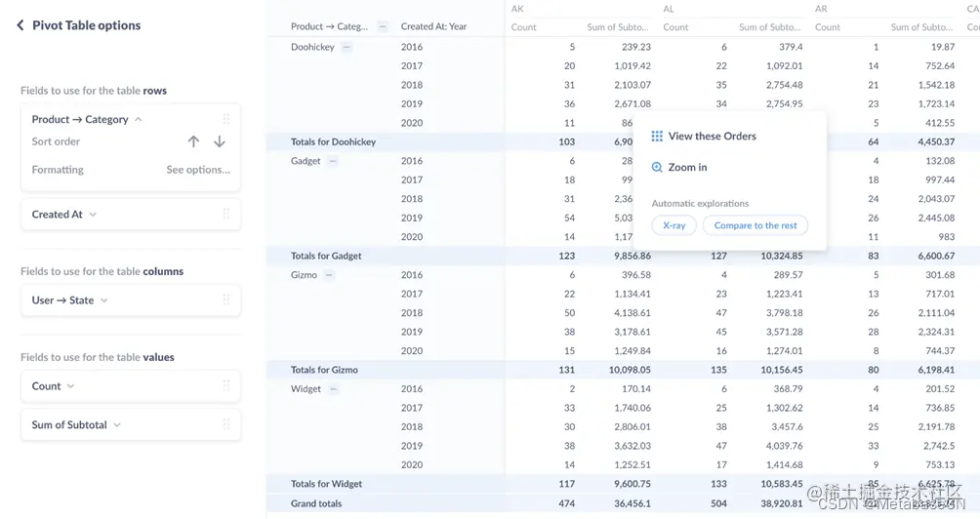Open the Sum of Subtotal dropdown

[x=117, y=424]
